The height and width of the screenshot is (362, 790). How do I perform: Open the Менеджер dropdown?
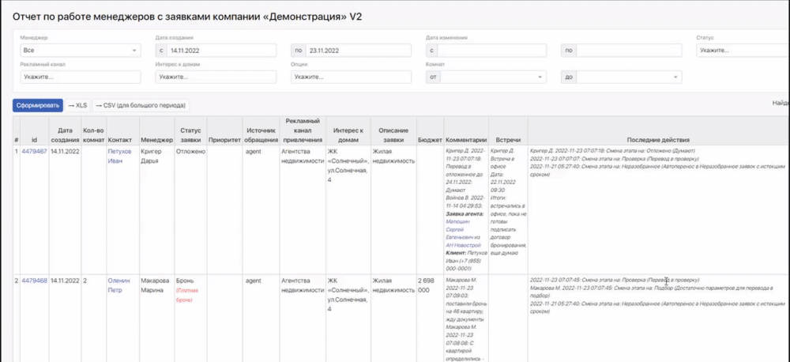pyautogui.click(x=80, y=51)
